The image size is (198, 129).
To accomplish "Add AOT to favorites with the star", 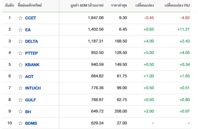I will click(x=20, y=76).
